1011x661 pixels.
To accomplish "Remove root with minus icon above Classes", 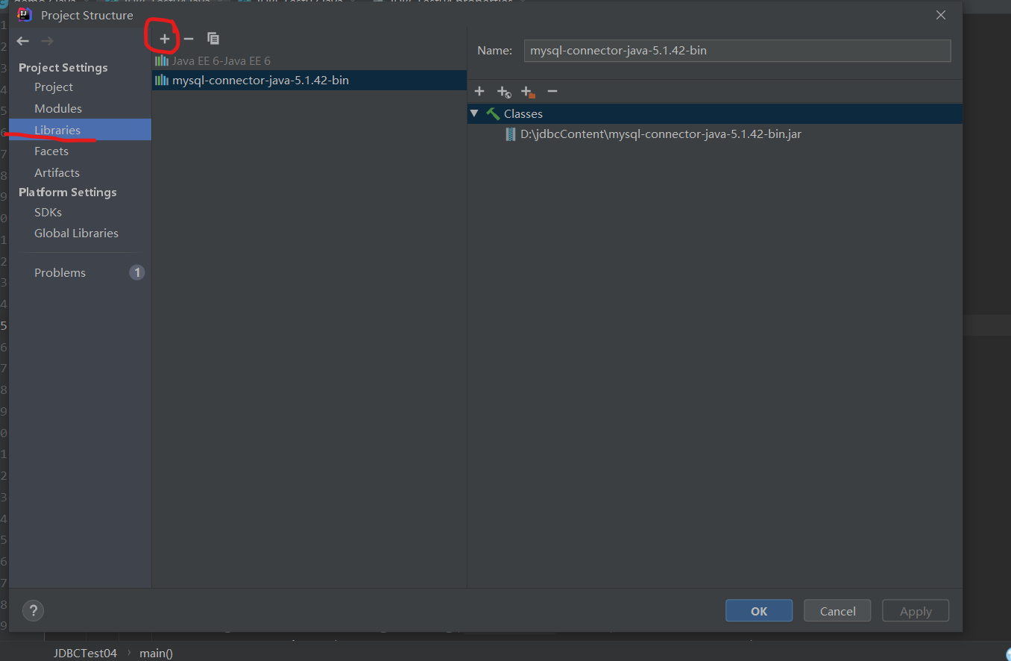I will [552, 91].
